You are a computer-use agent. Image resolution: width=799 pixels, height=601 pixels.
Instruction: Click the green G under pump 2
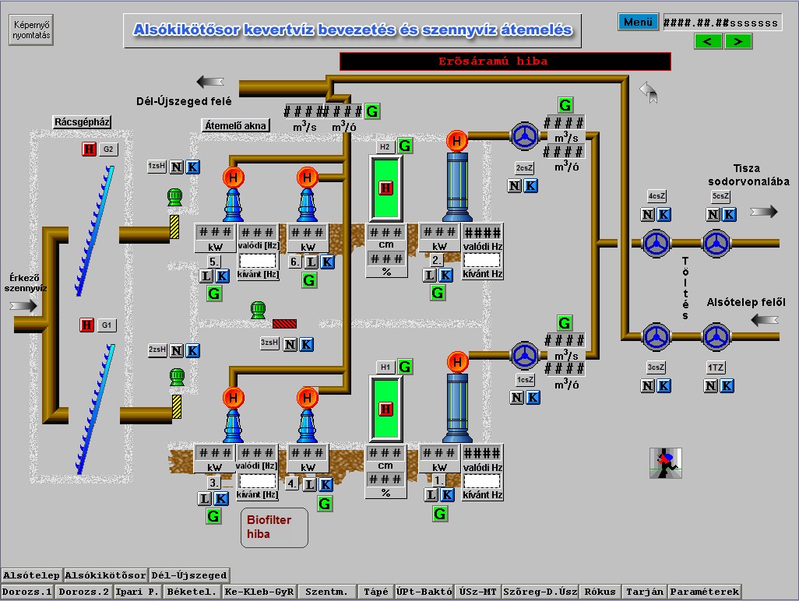(x=438, y=293)
